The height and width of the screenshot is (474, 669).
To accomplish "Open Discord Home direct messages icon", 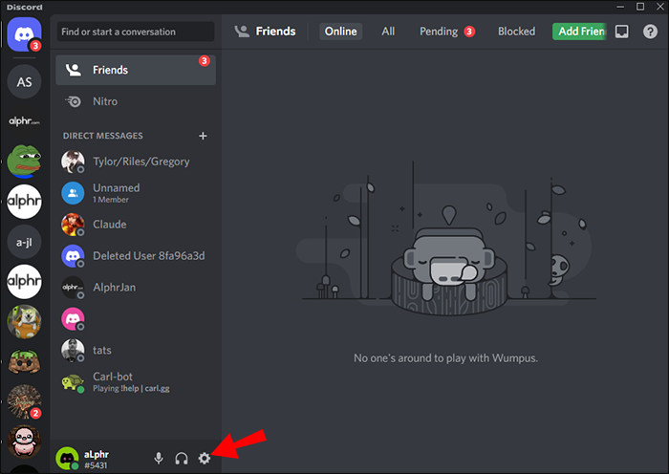I will (24, 34).
